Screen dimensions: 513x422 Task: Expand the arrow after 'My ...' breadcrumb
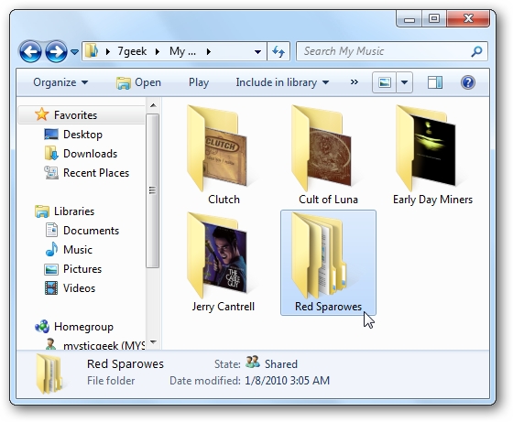209,51
